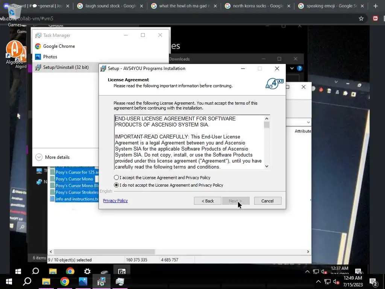Click the Cancel button in Setup
Viewport: 385px width, 289px height.
(267, 201)
